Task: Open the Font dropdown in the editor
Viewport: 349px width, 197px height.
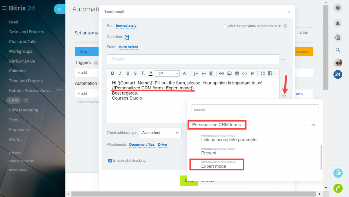Action: pyautogui.click(x=167, y=73)
